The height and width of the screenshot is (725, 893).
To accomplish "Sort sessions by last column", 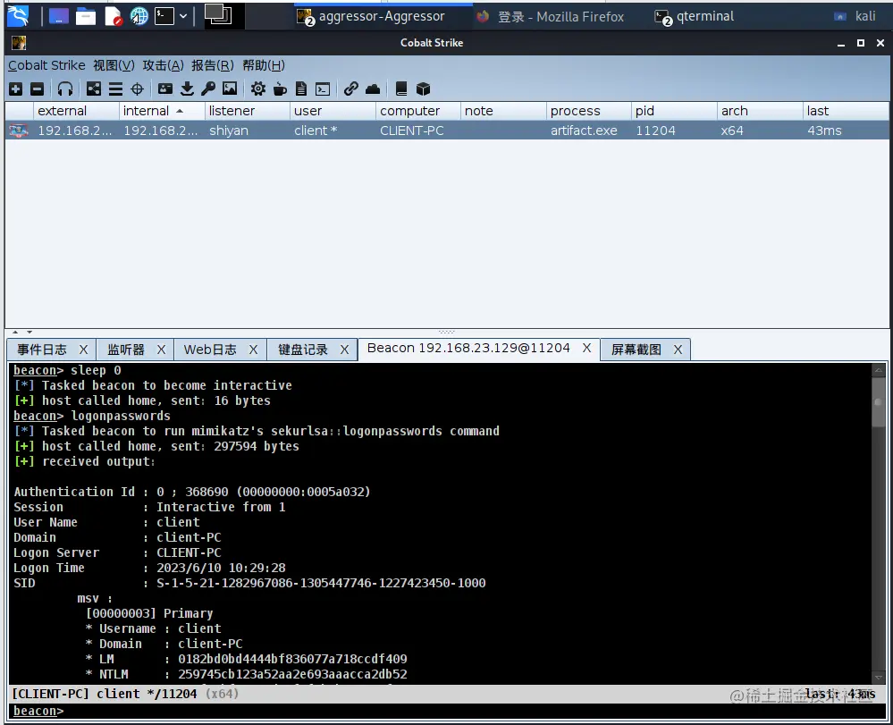I will point(846,111).
